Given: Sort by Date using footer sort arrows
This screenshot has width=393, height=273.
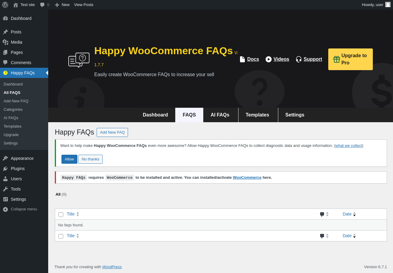Looking at the screenshot, I should [354, 236].
